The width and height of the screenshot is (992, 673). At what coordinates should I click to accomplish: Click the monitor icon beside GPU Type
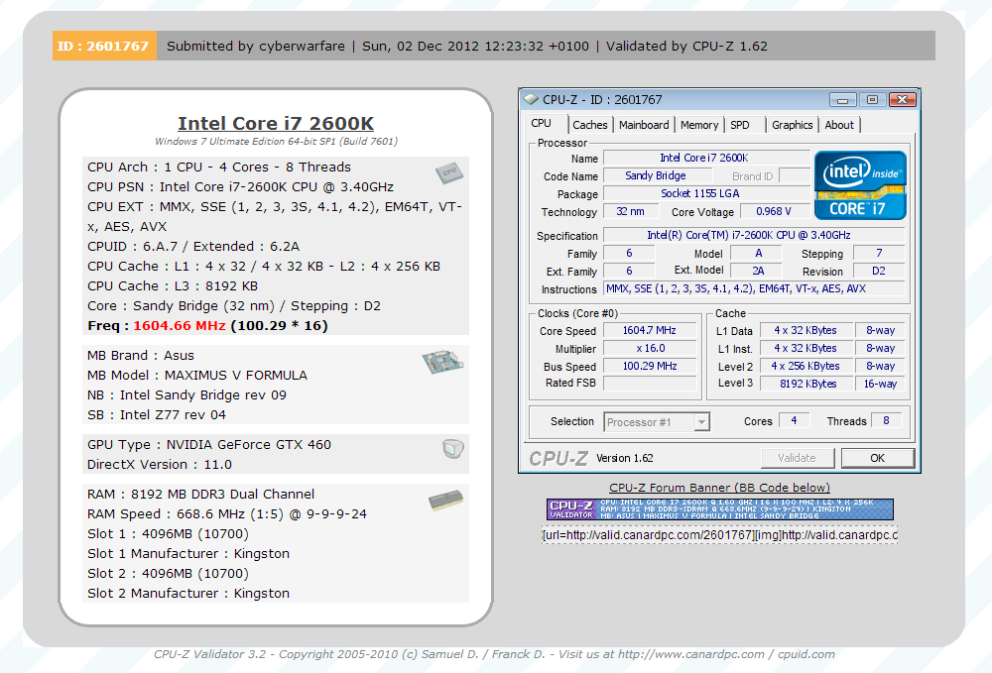(x=453, y=448)
